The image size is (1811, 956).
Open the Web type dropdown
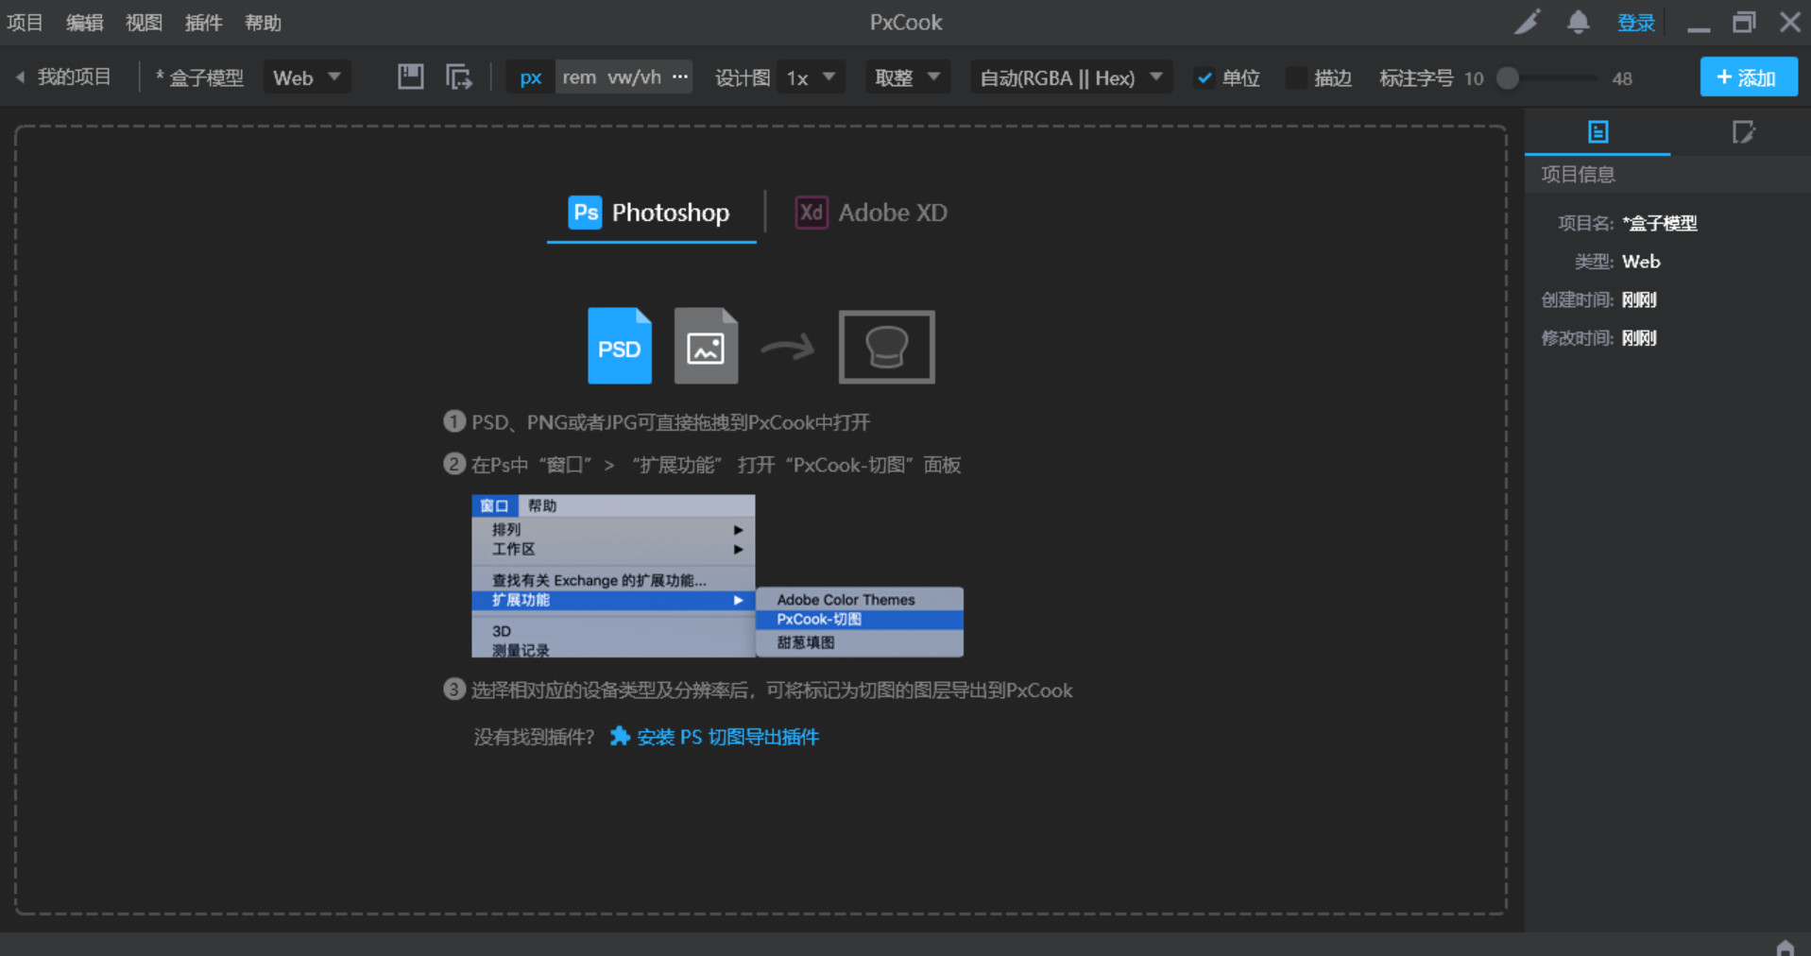[307, 77]
